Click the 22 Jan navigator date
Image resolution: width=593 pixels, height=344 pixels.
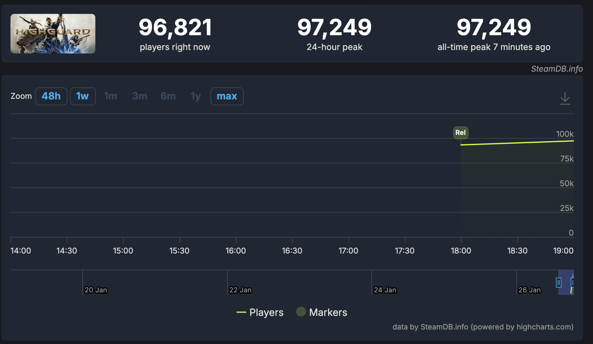240,290
